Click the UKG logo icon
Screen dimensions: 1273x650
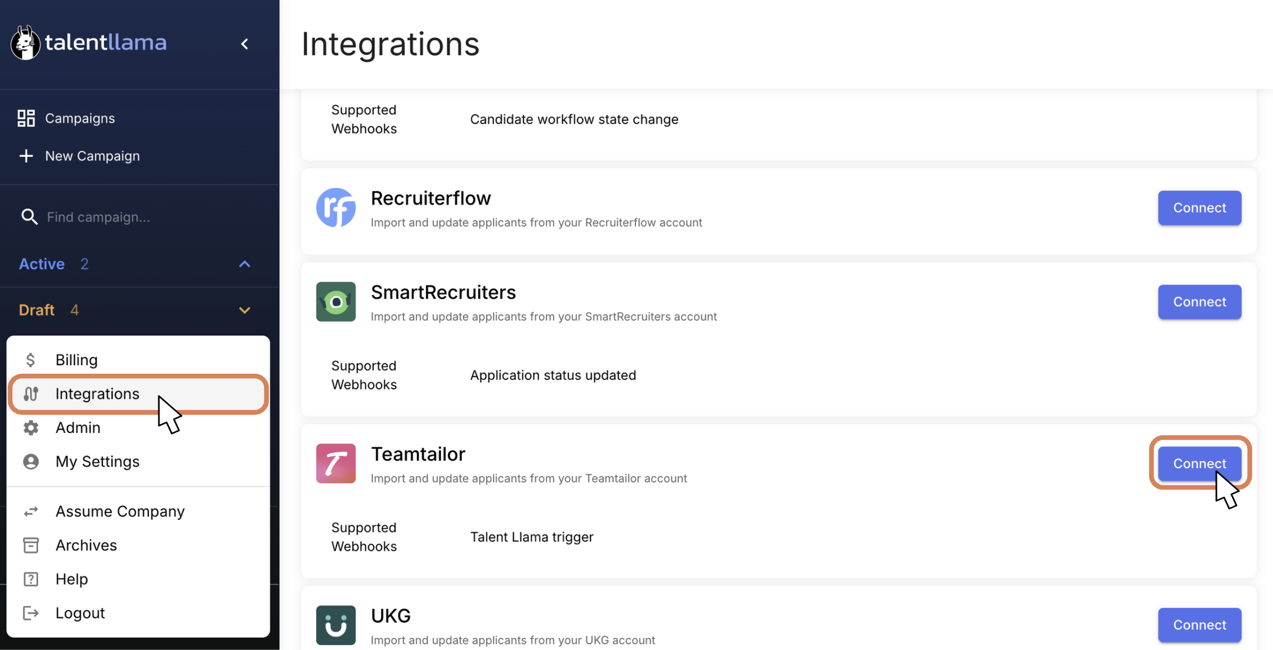coord(336,625)
